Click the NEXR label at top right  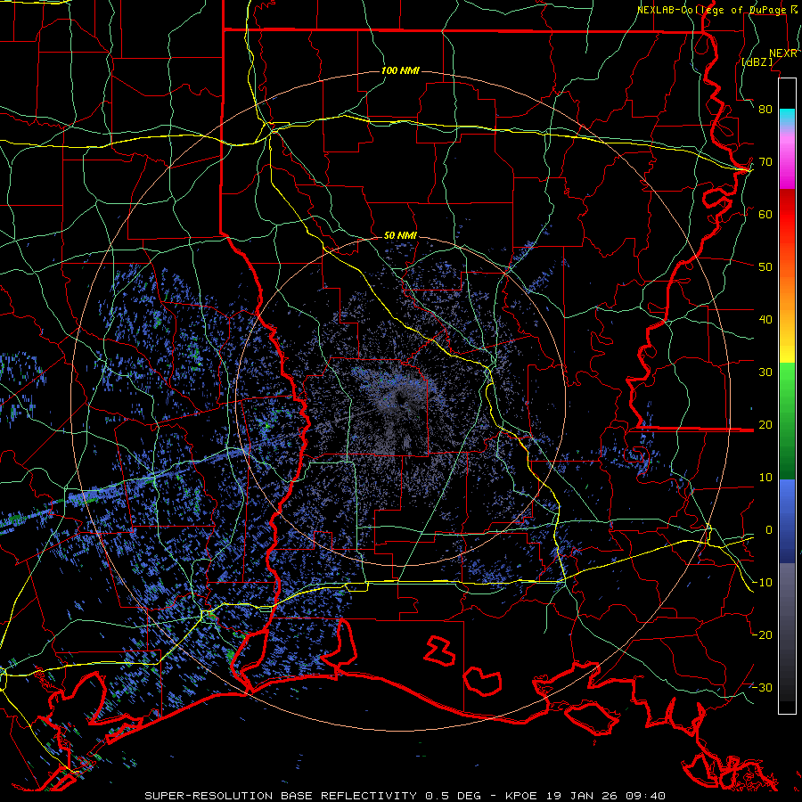point(783,53)
